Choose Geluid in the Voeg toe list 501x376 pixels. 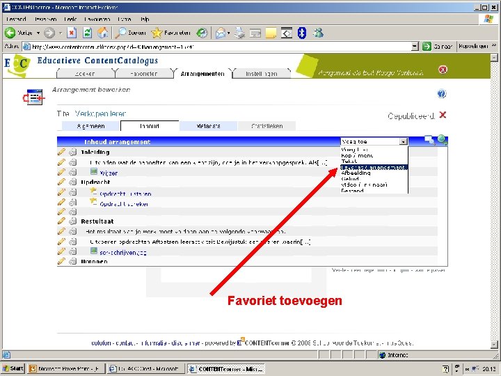pos(350,179)
